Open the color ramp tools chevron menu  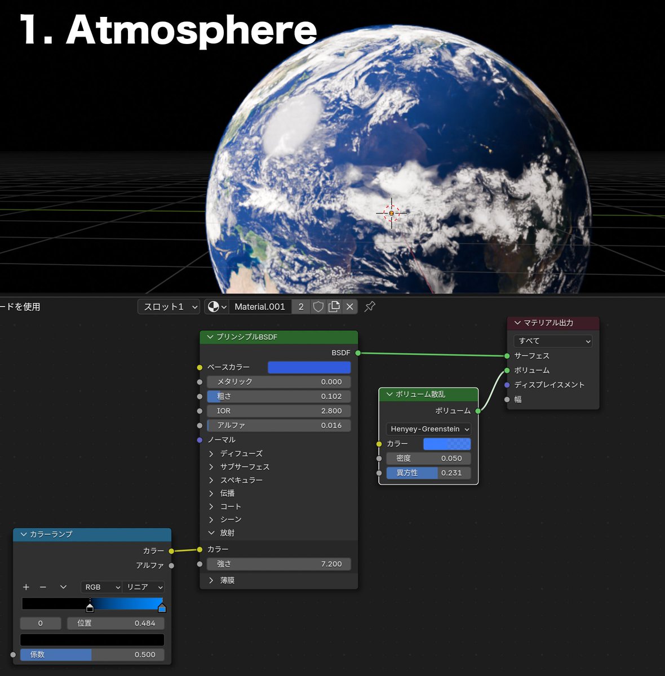click(63, 587)
